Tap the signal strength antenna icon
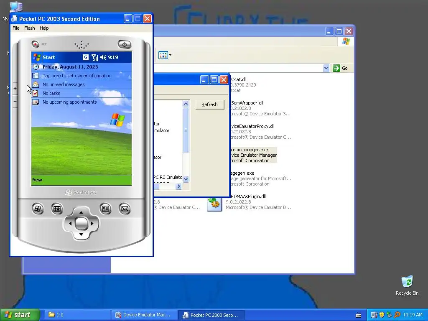 [x=94, y=57]
